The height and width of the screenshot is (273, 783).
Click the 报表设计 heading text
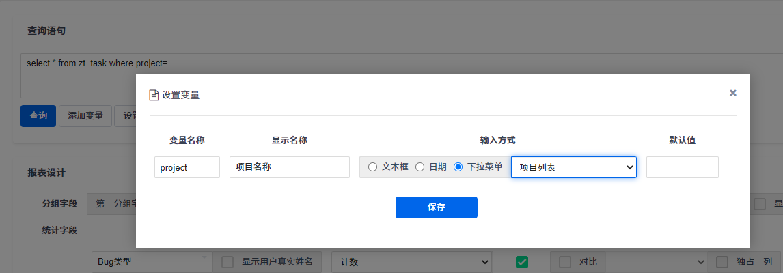point(46,173)
